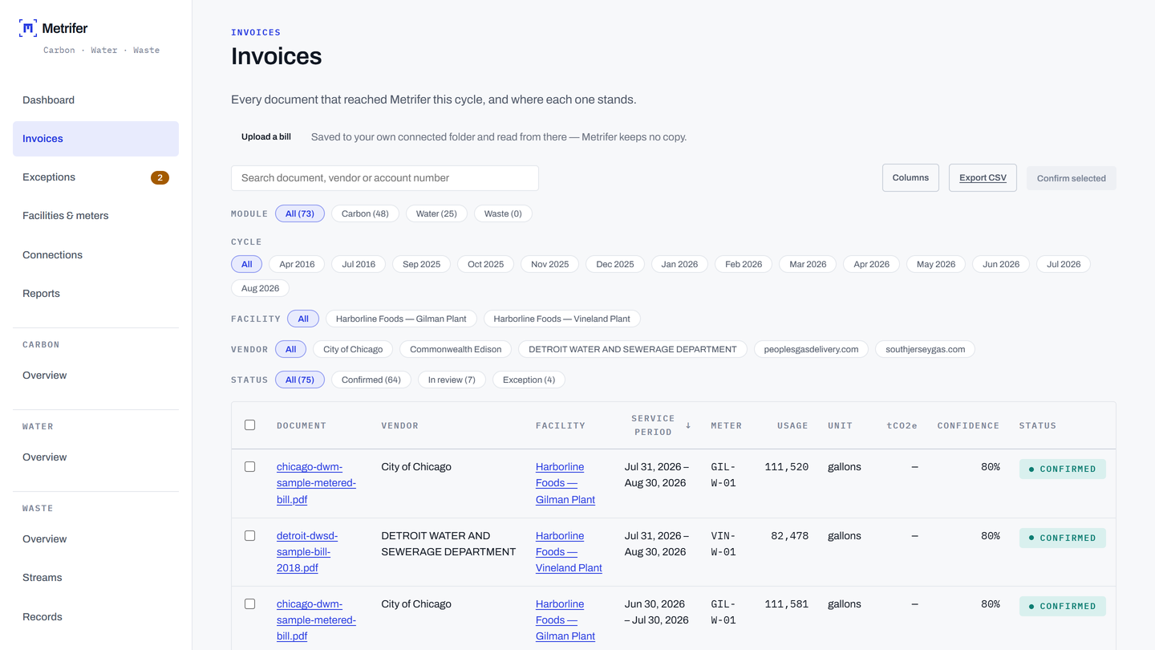1155x650 pixels.
Task: Go to Exceptions in the sidebar
Action: 95,177
